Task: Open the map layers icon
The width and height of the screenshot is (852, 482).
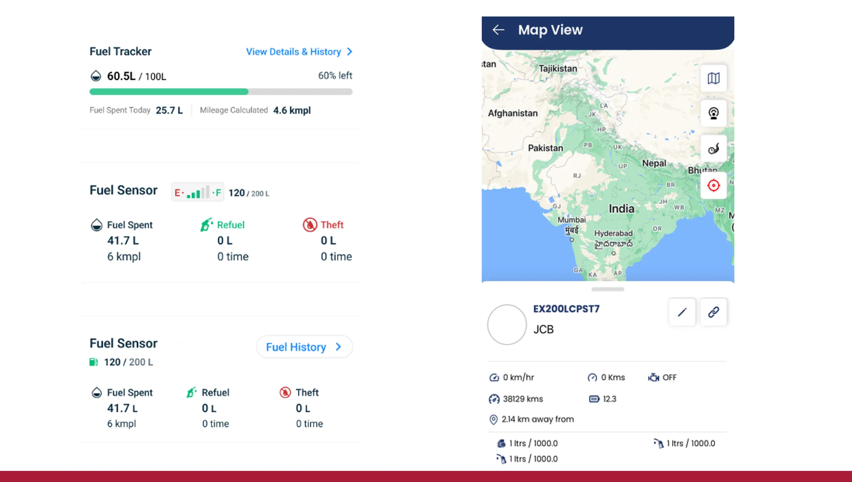Action: tap(713, 78)
